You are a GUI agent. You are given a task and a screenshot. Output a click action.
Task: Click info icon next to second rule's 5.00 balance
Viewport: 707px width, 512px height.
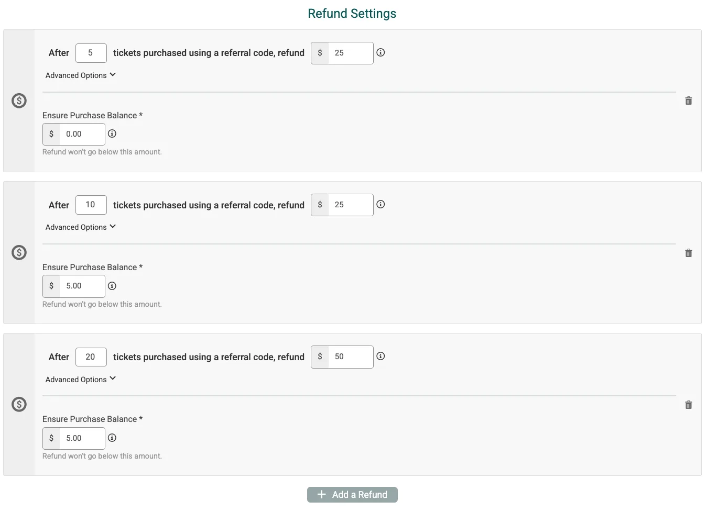click(x=112, y=286)
